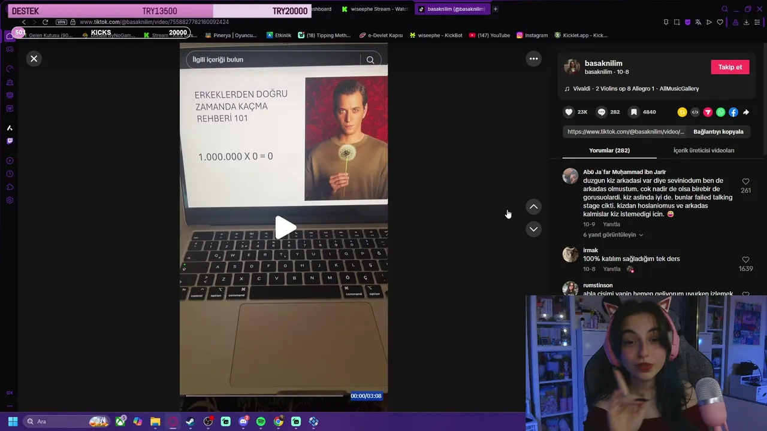Open Abū Ja'far Muḥammad ibn Jarīr profile name
Screen dimensions: 767x431
624,172
